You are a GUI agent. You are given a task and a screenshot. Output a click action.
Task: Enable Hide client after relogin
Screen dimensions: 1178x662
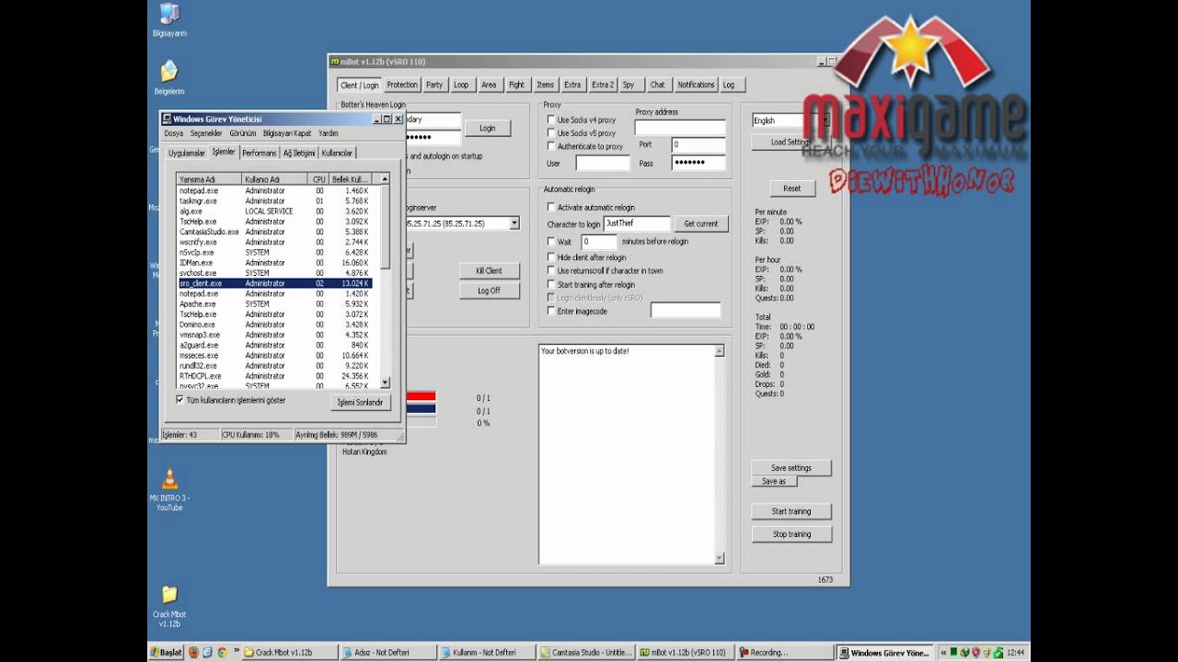551,257
